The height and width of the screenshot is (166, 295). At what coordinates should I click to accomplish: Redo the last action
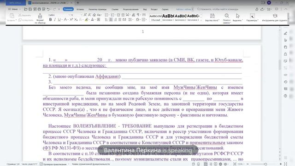[54, 9]
